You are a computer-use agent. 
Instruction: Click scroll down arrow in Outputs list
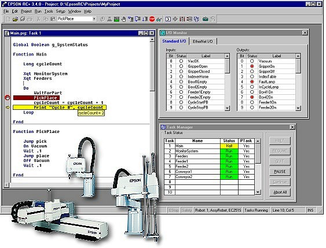click(298, 108)
